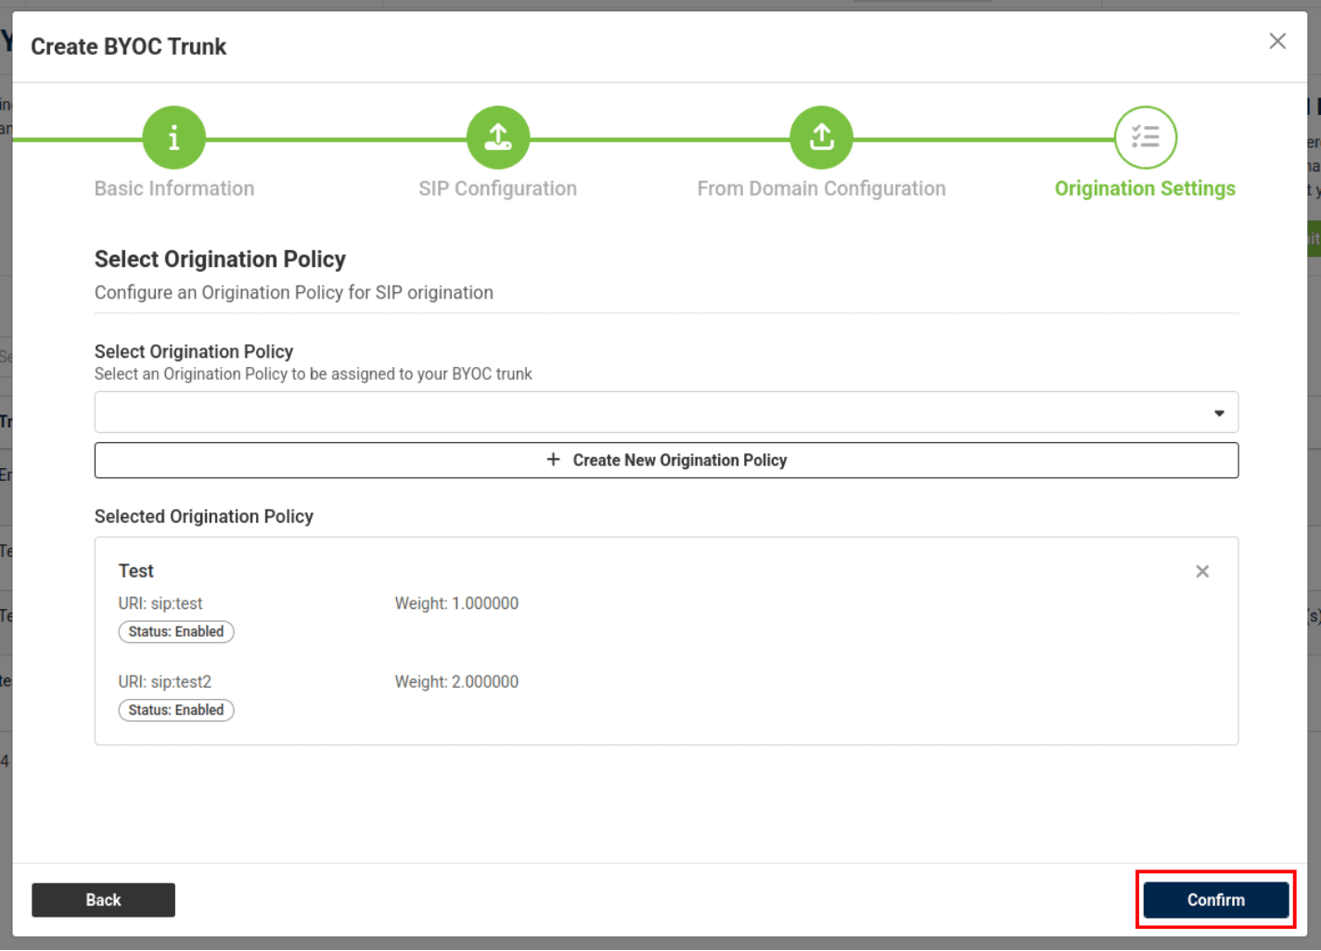1321x951 pixels.
Task: Click Status: Enabled badge under sip:test2
Action: pyautogui.click(x=176, y=711)
